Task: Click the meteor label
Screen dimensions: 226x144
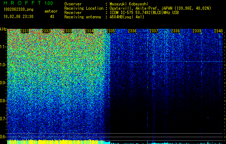Action: [x=51, y=11]
